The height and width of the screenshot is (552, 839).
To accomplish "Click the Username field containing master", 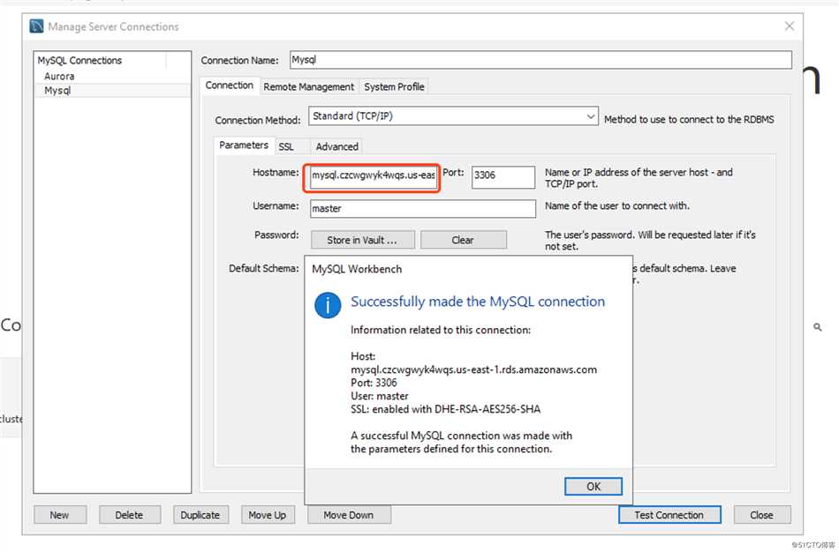I will [x=423, y=208].
